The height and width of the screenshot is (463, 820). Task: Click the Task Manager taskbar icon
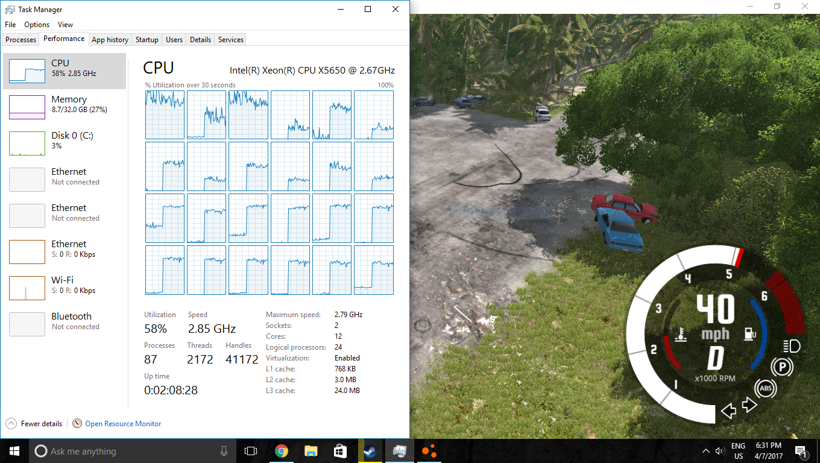[399, 451]
